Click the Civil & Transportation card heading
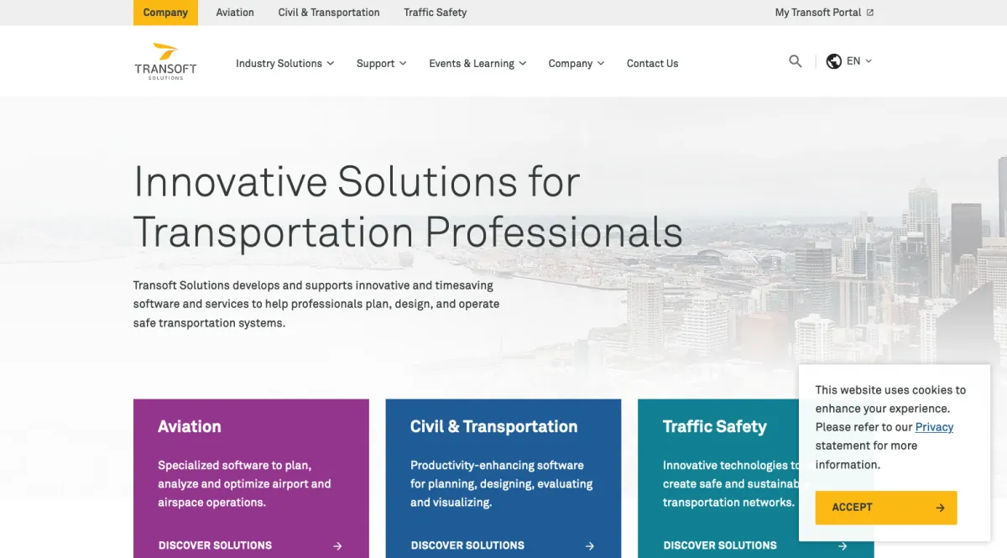 tap(494, 426)
